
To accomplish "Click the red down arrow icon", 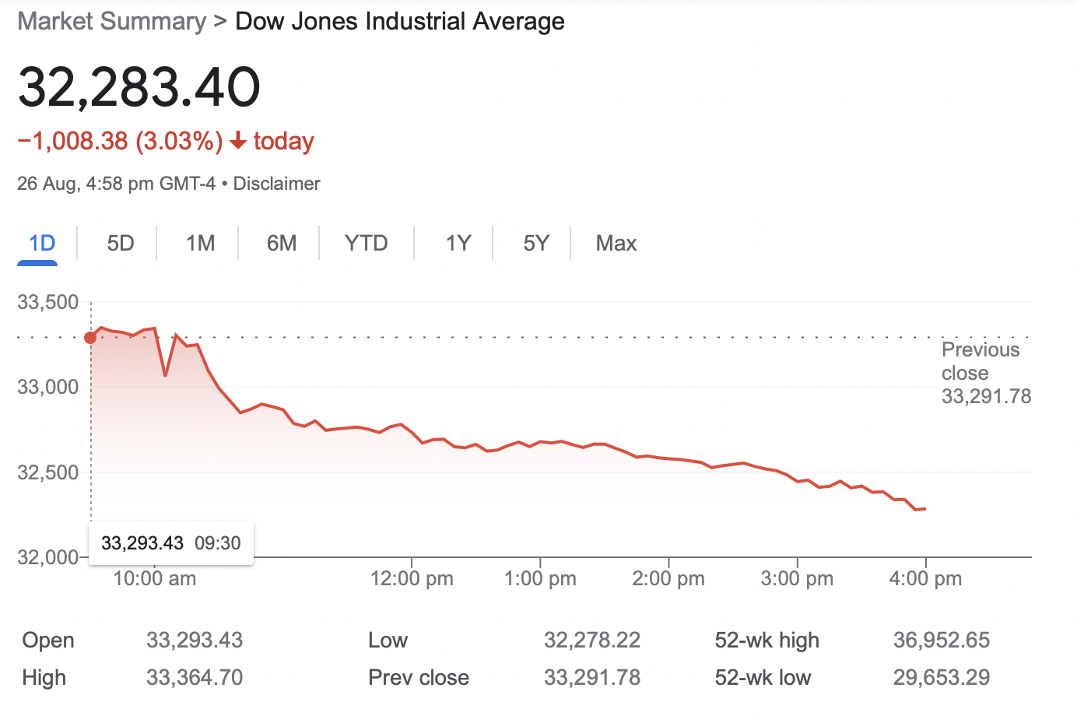I will coord(239,141).
